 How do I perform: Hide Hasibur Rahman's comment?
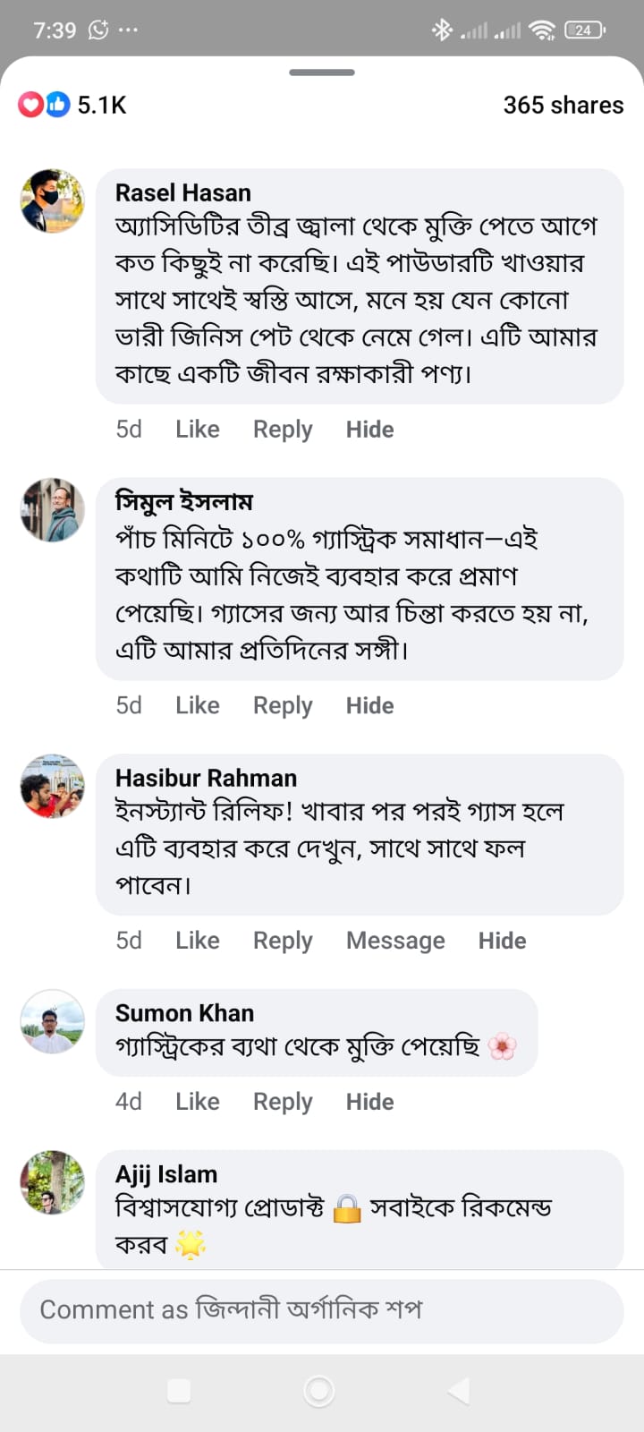[502, 941]
